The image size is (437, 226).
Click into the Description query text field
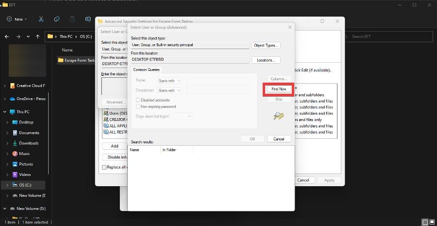[x=218, y=90]
